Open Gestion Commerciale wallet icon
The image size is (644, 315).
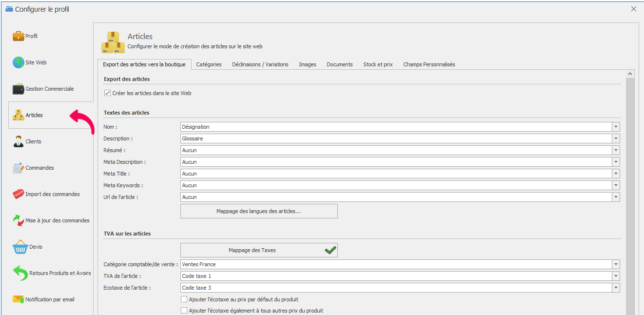click(19, 89)
